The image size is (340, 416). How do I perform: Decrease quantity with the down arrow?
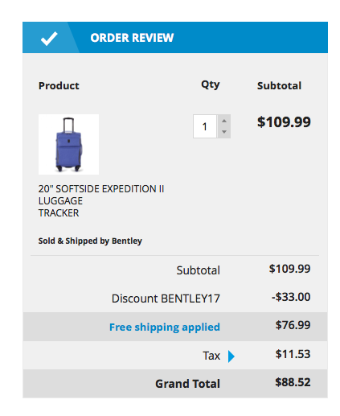(x=224, y=132)
